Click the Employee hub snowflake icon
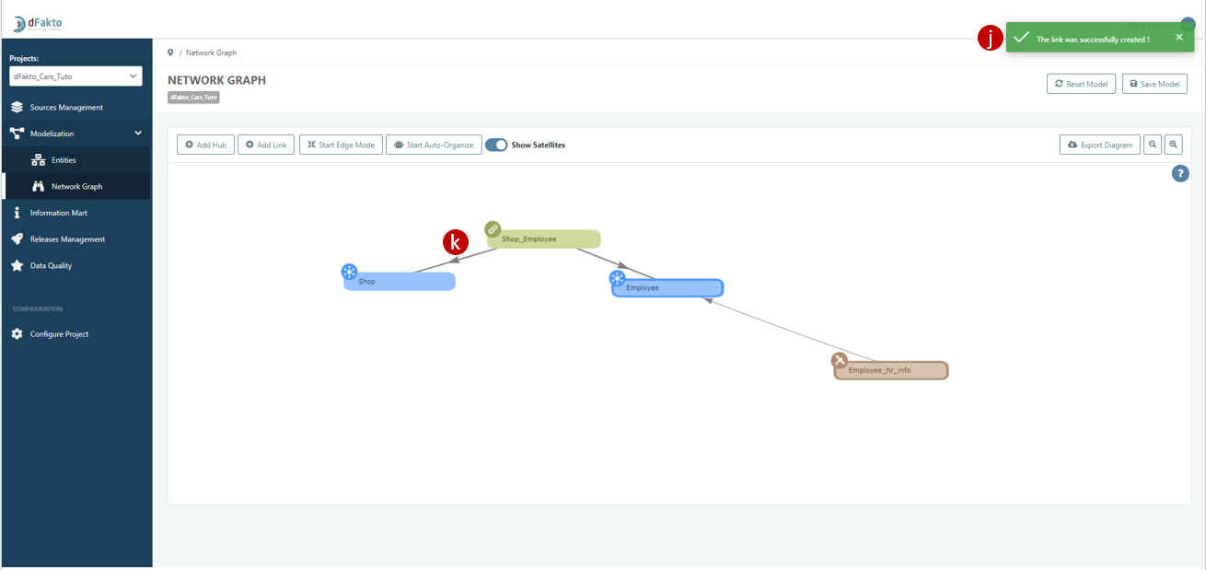 pos(617,278)
